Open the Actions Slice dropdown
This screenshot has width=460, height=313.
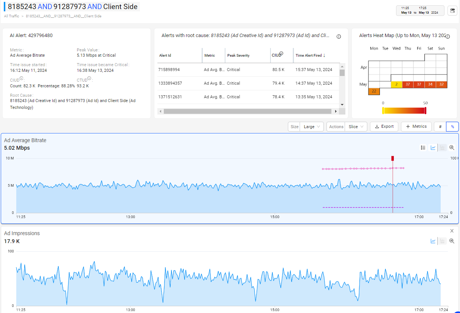(356, 127)
